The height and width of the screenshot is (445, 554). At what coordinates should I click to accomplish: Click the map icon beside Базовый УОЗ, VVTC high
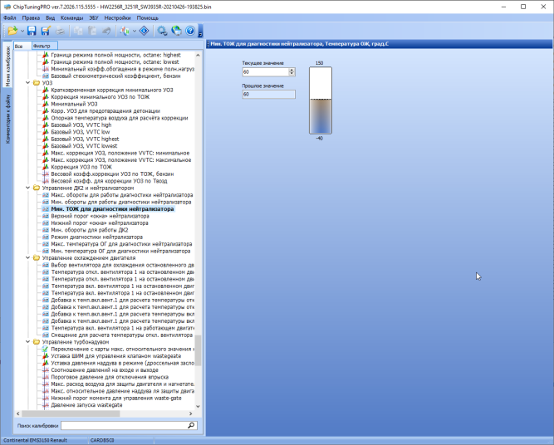pyautogui.click(x=46, y=125)
